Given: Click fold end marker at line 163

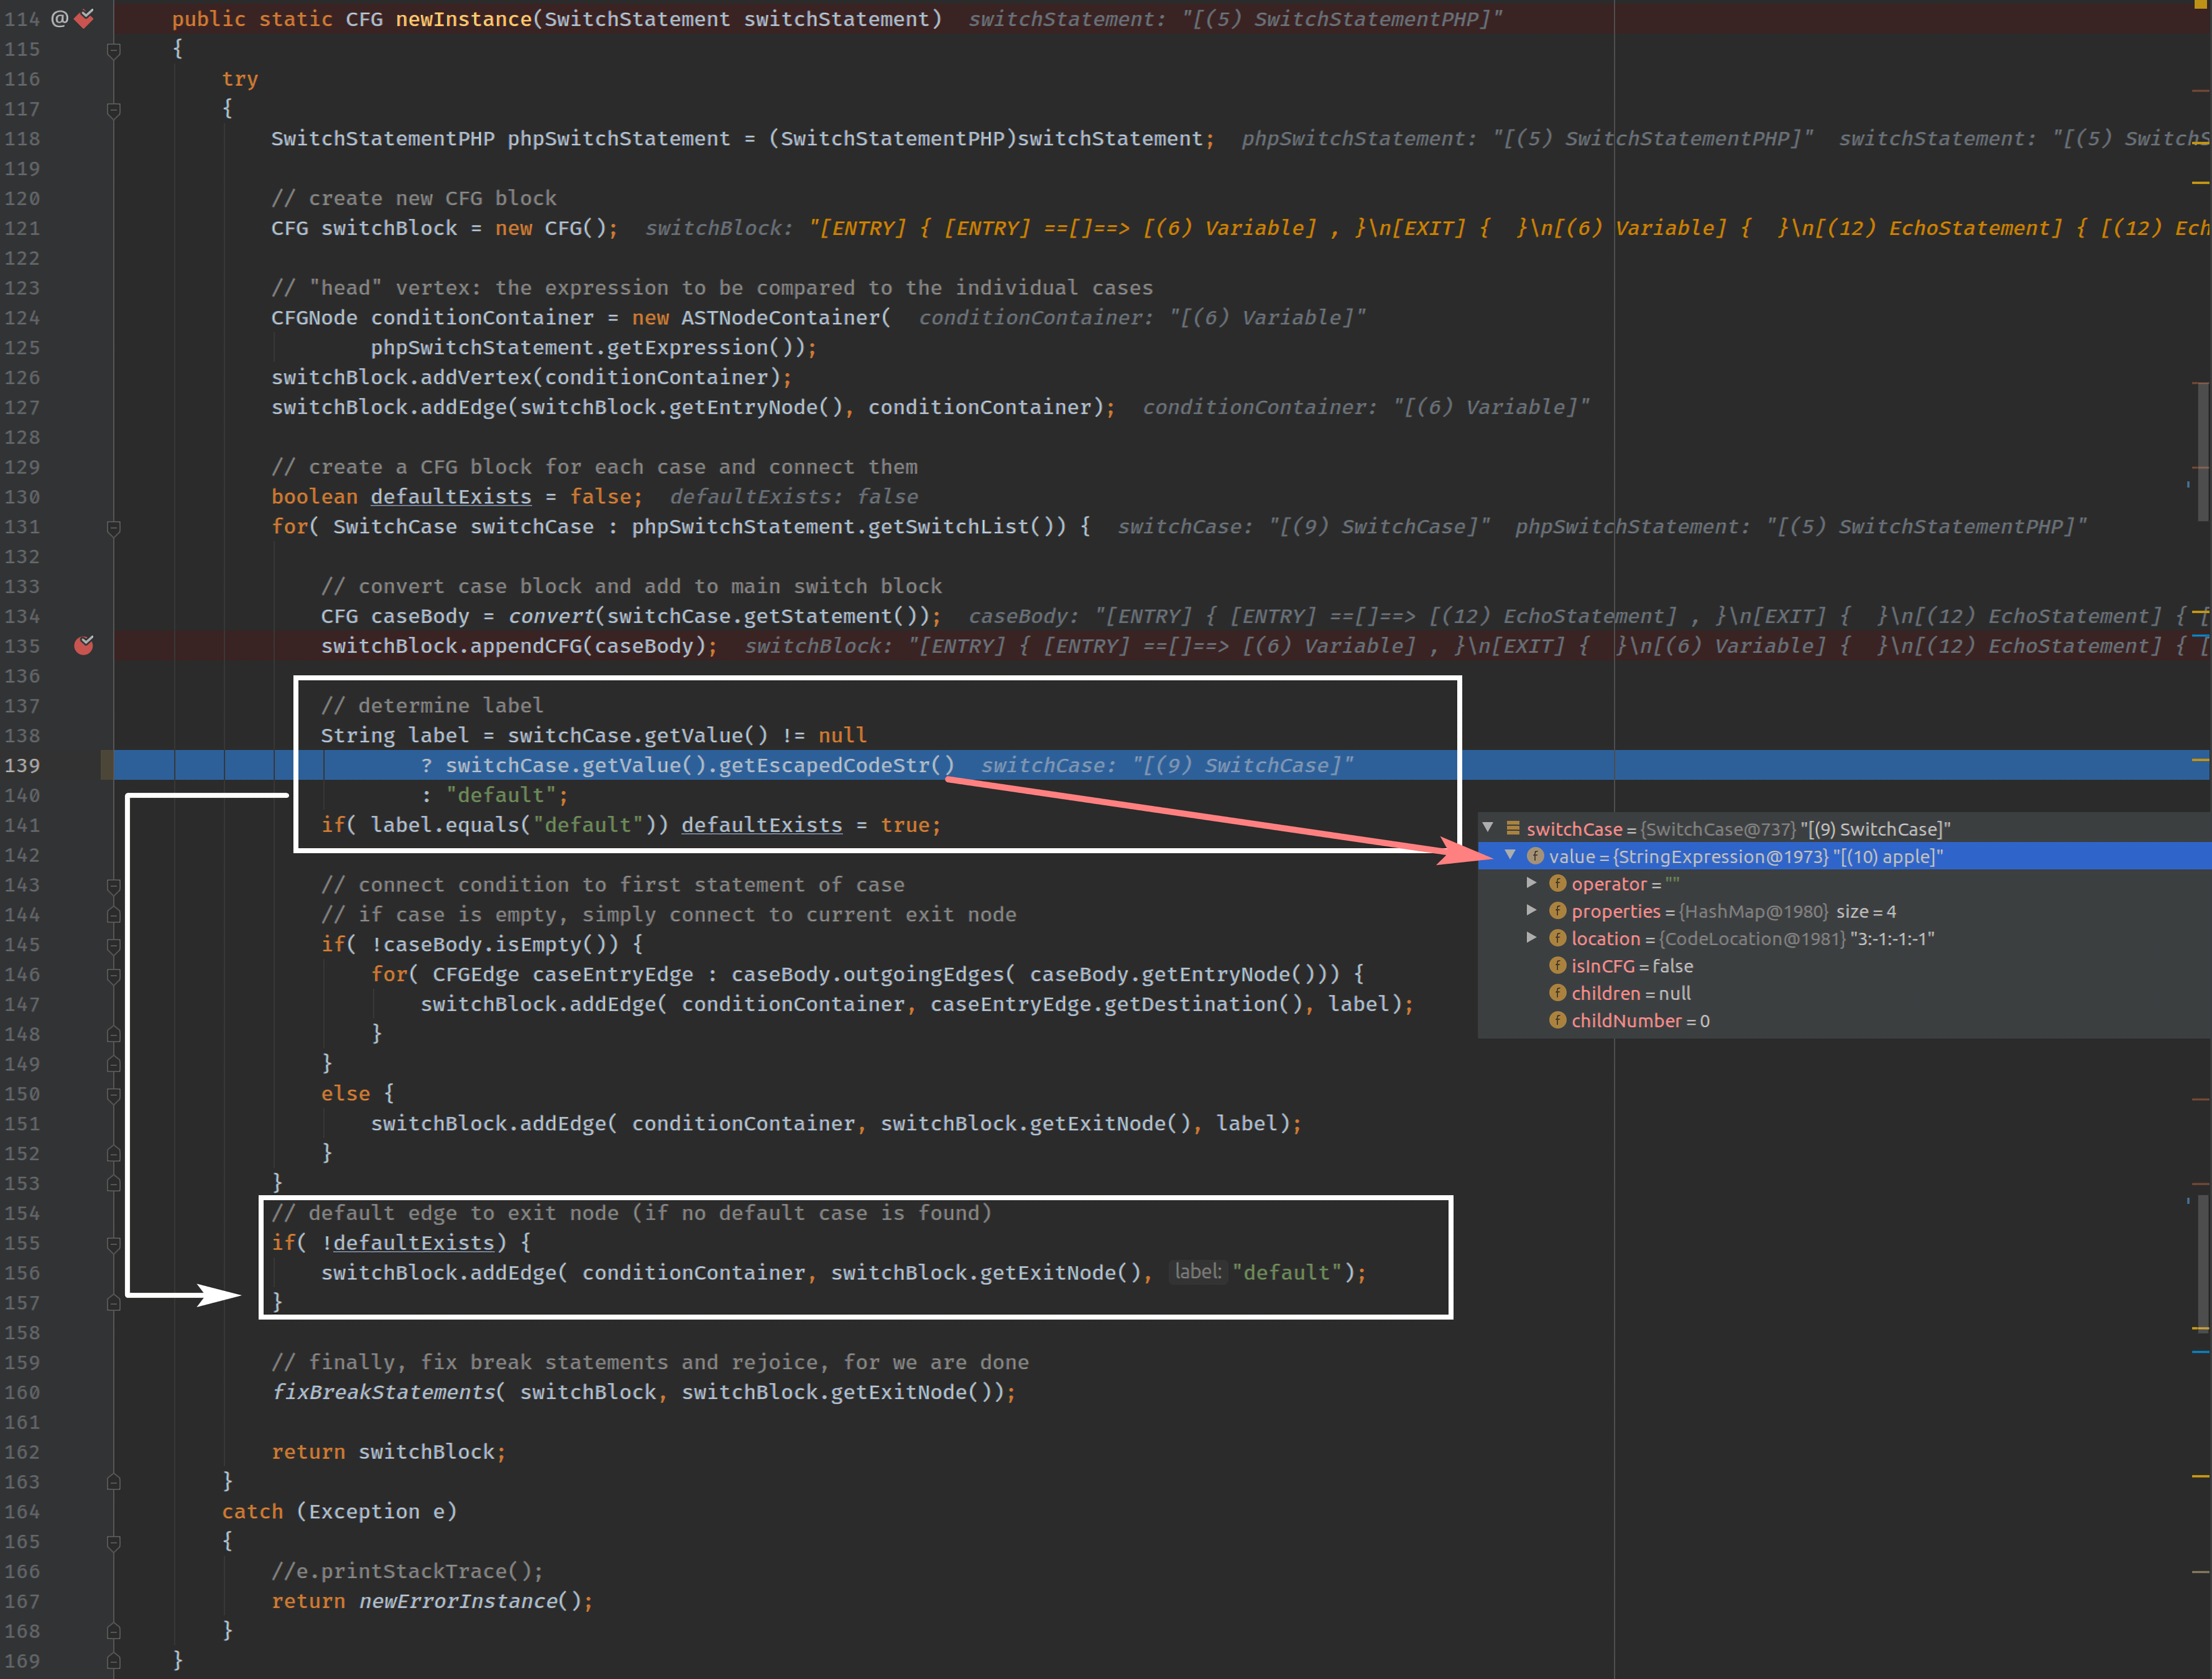Looking at the screenshot, I should [114, 1482].
